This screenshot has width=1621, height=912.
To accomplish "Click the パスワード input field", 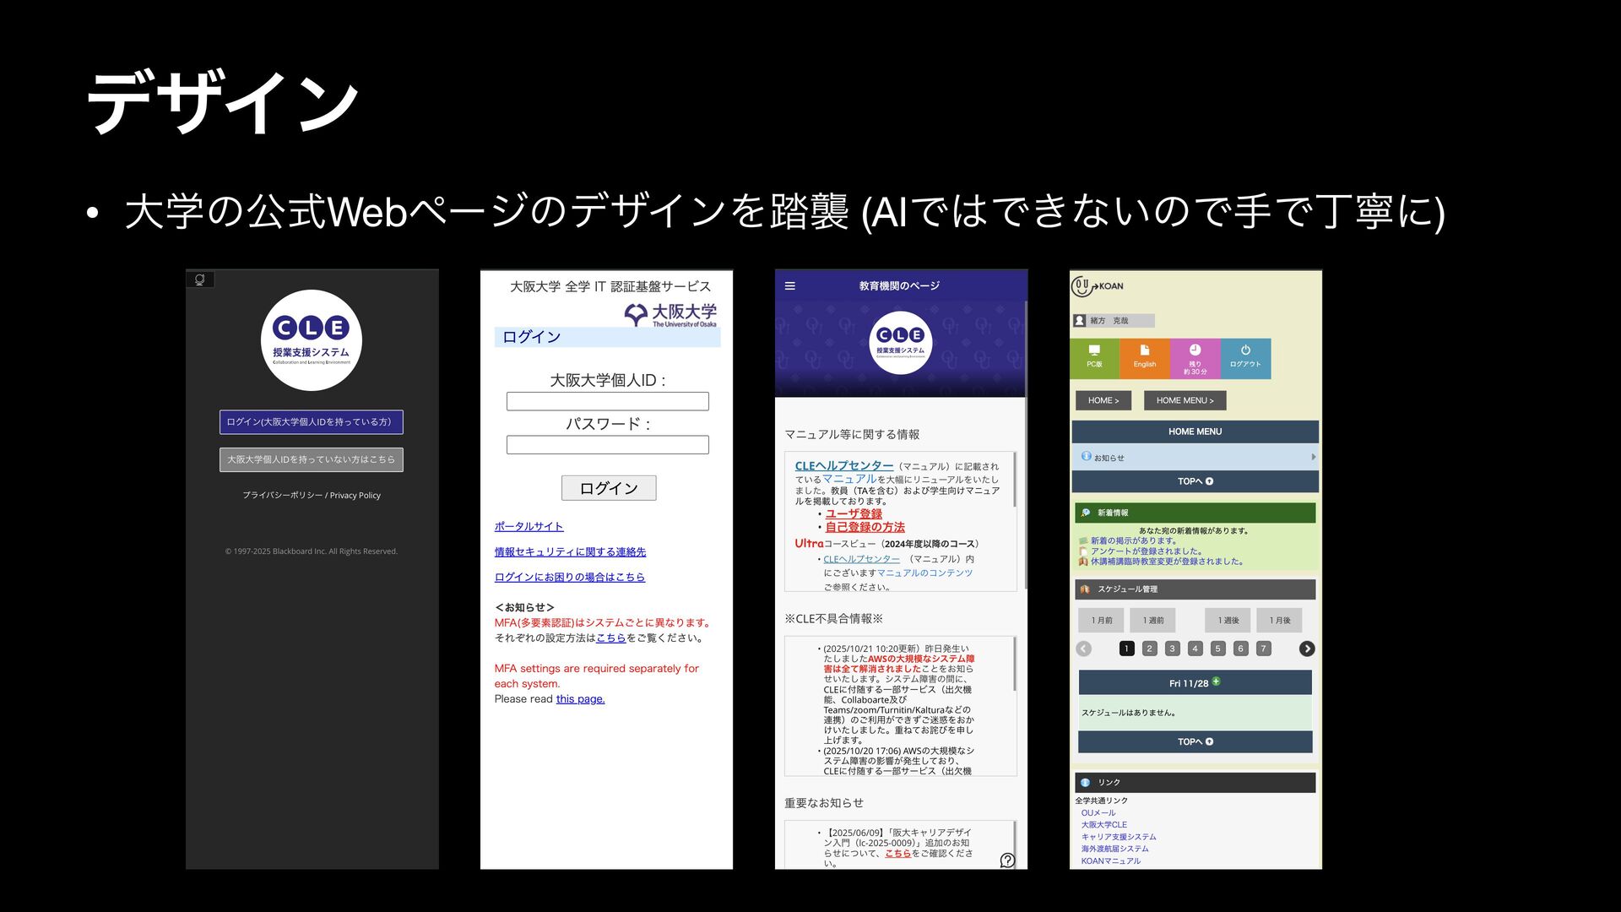I will [607, 445].
